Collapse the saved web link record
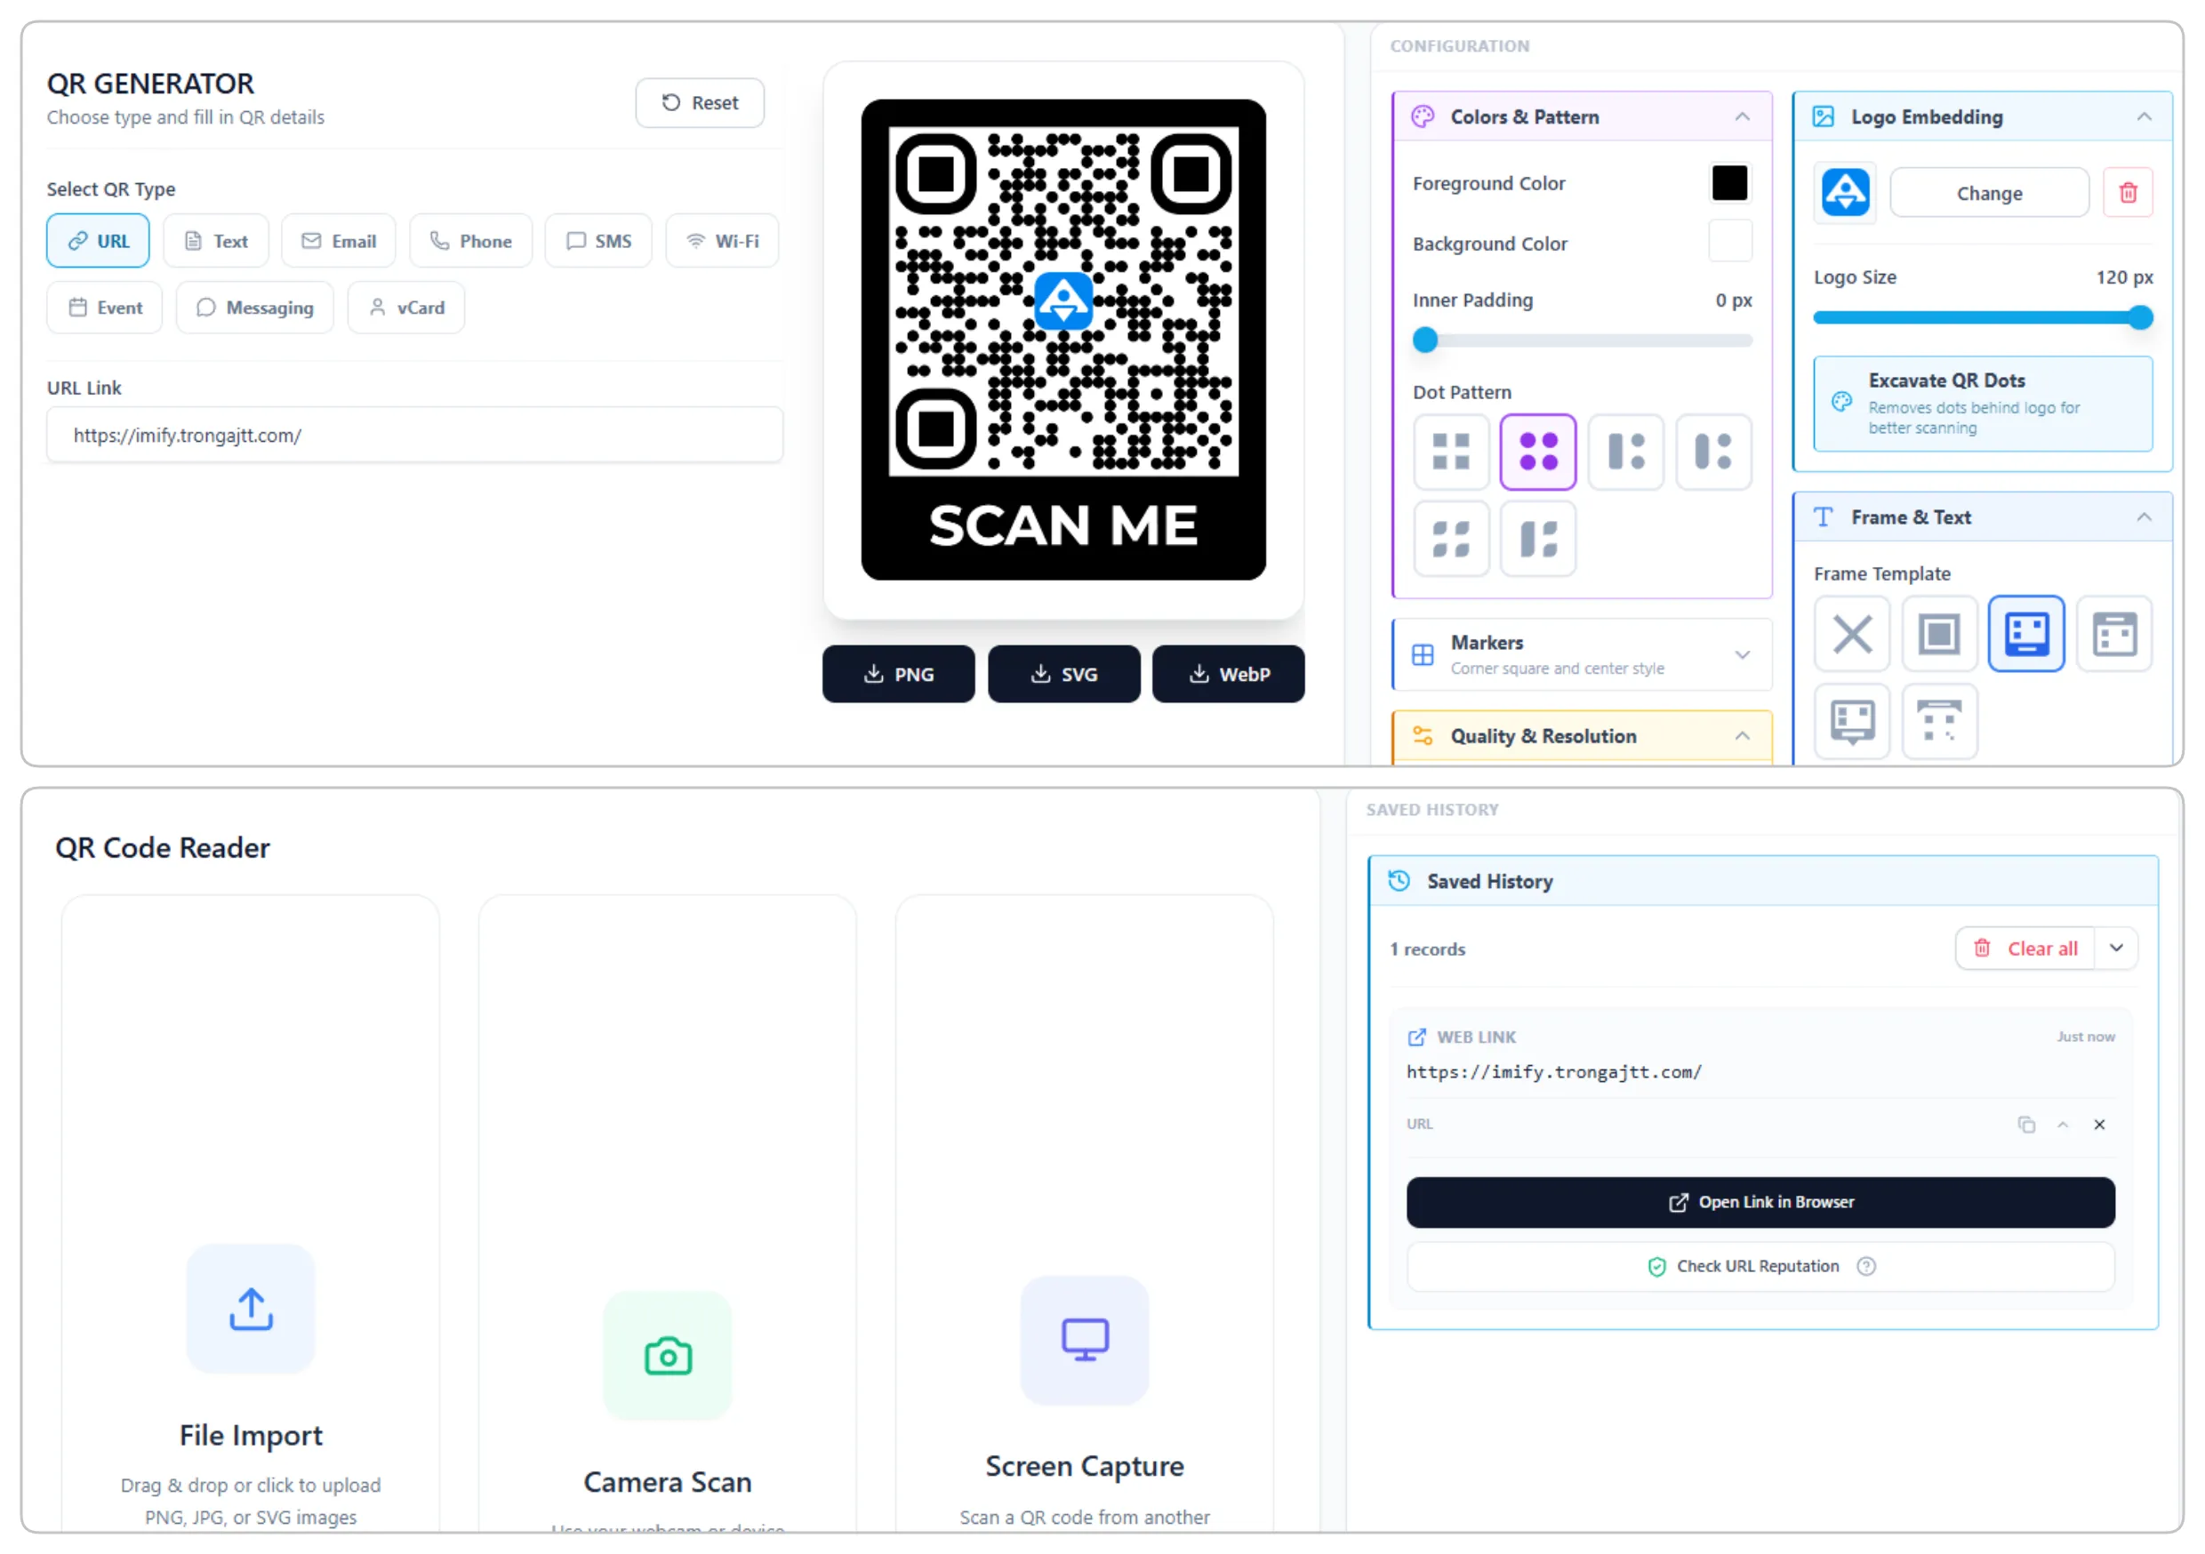The height and width of the screenshot is (1554, 2205). (2062, 1125)
